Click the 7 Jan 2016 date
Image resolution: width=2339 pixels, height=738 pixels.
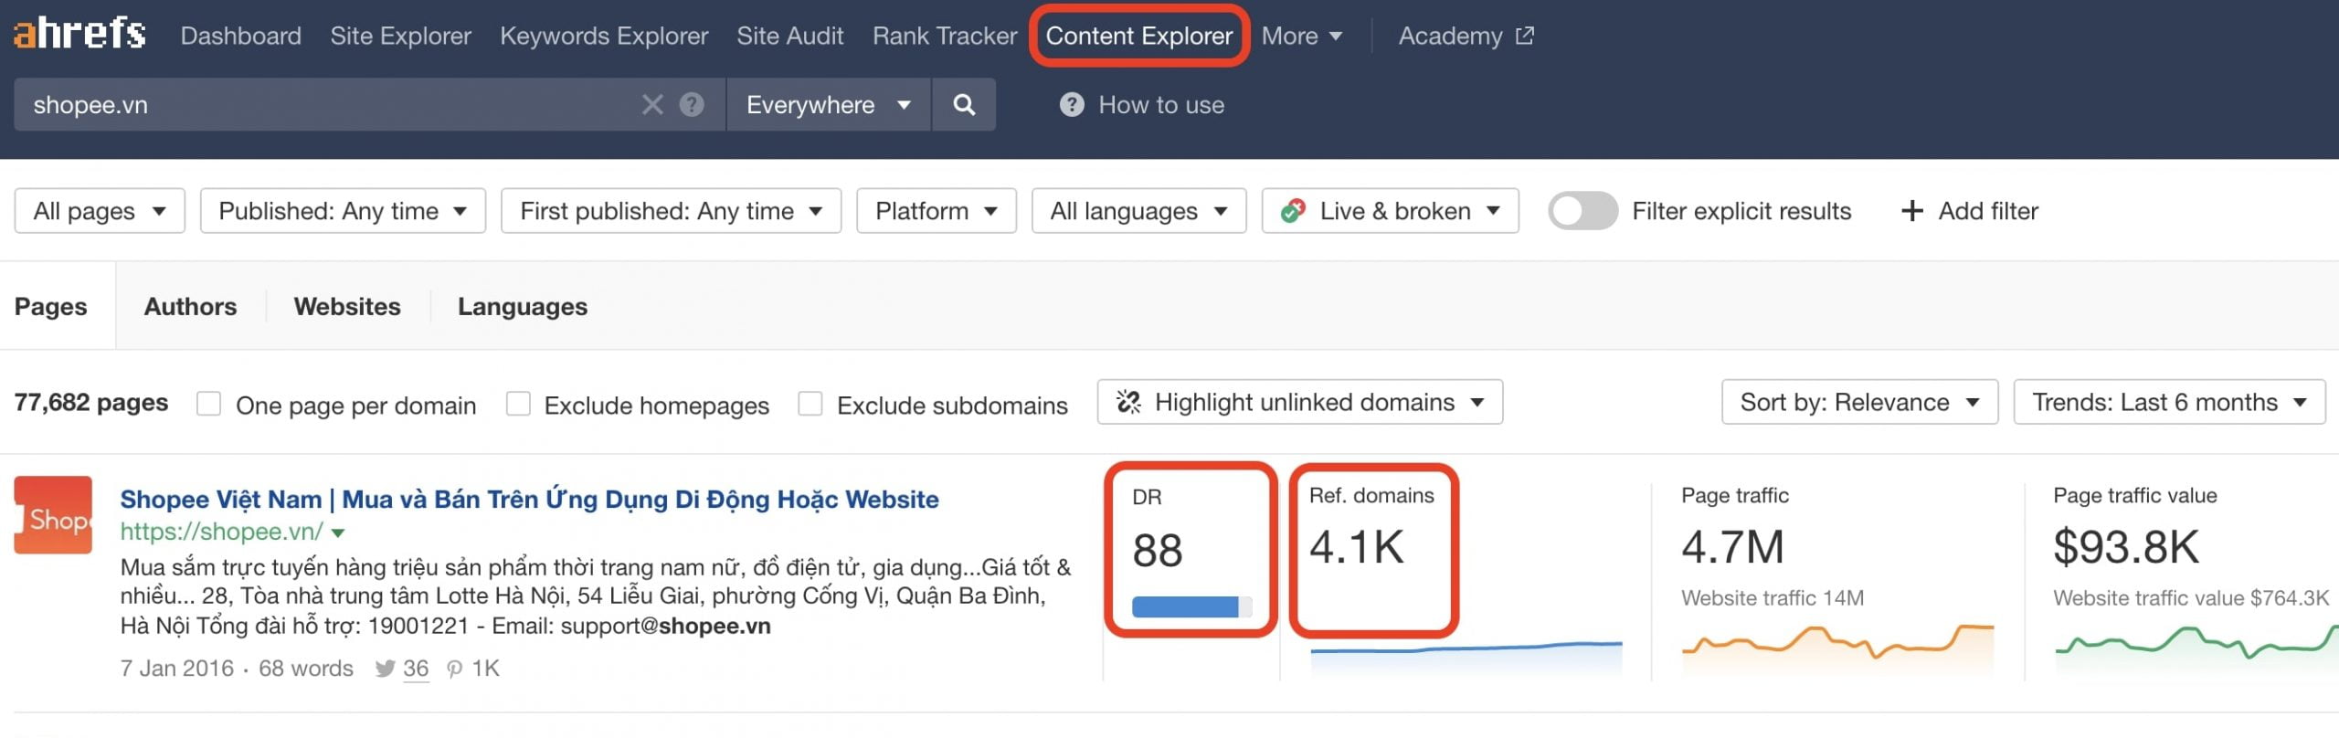177,669
